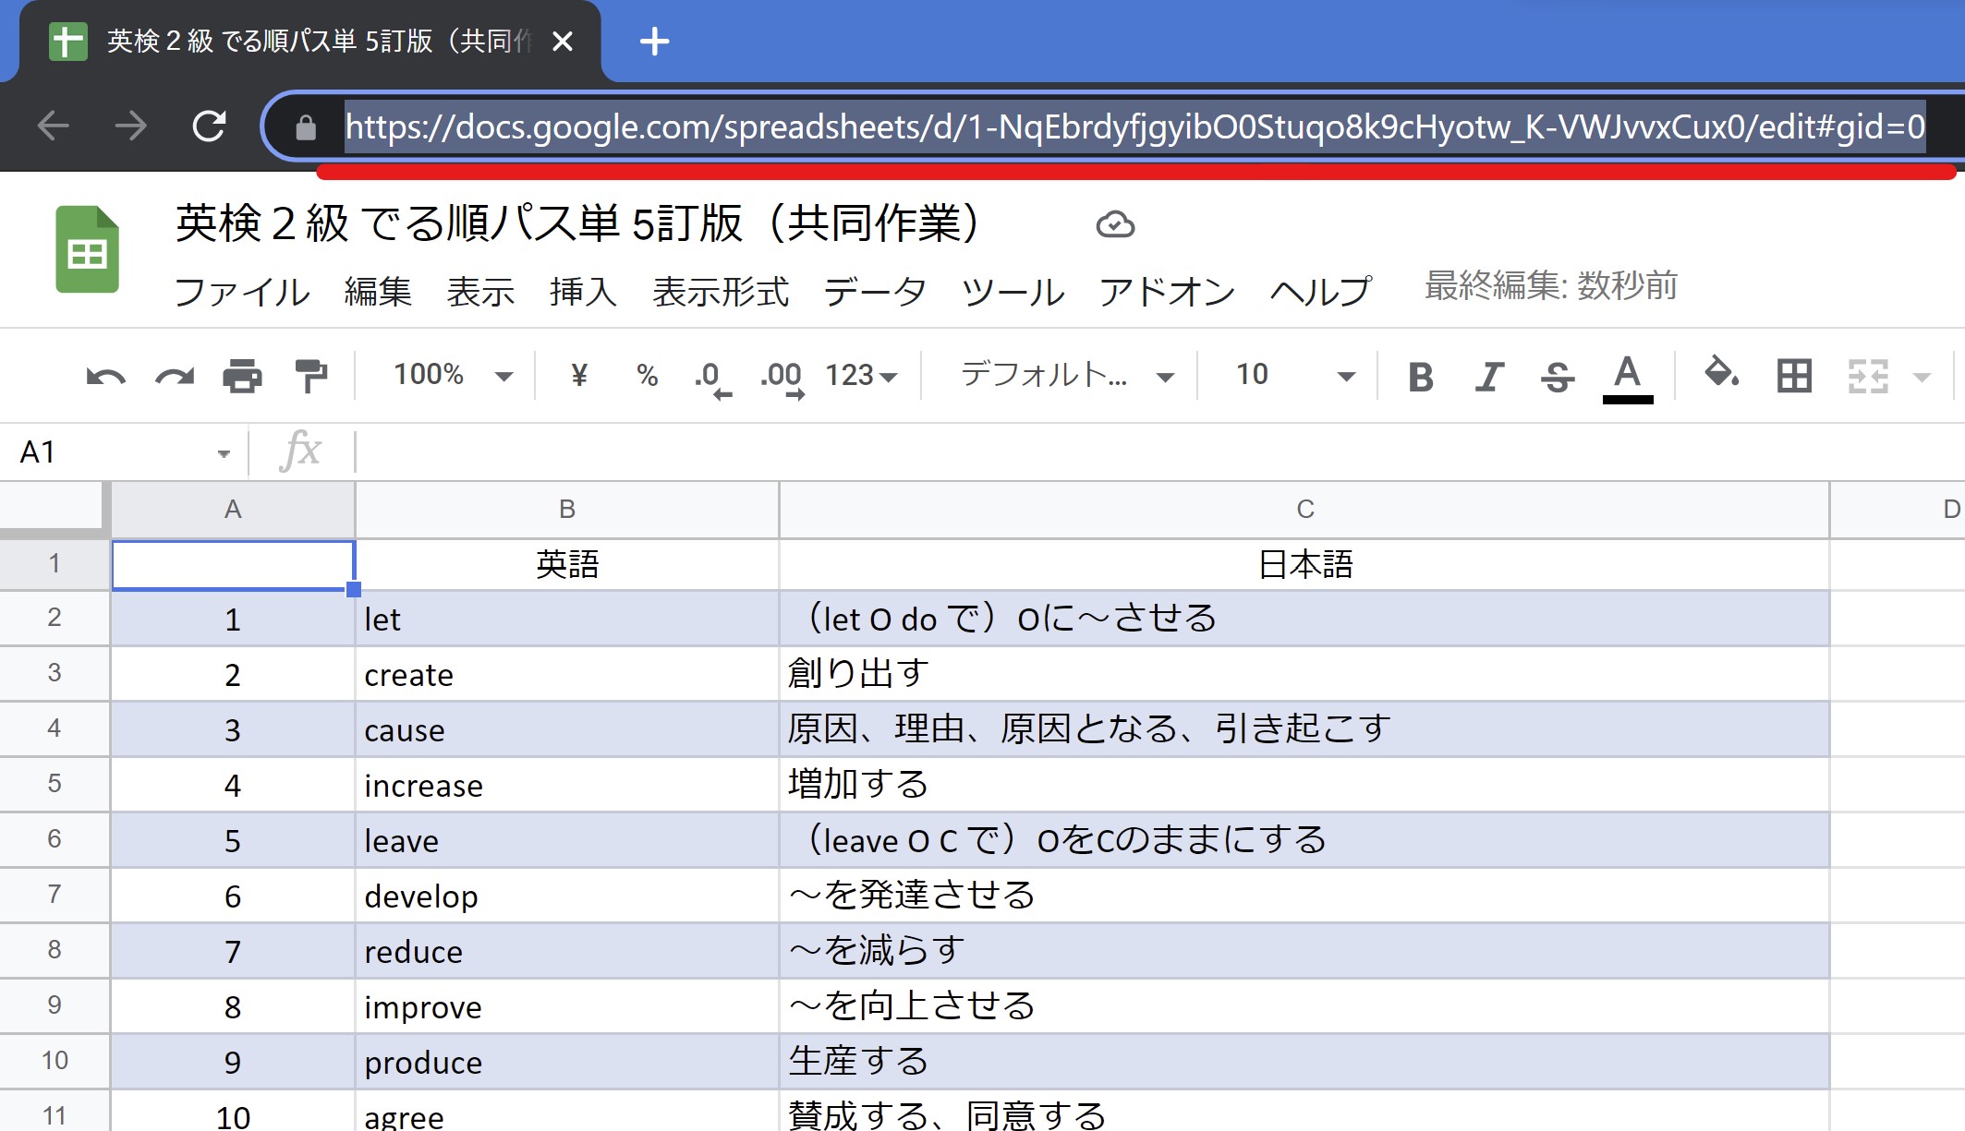This screenshot has height=1131, width=1965.
Task: Toggle bold formatting
Action: point(1421,377)
